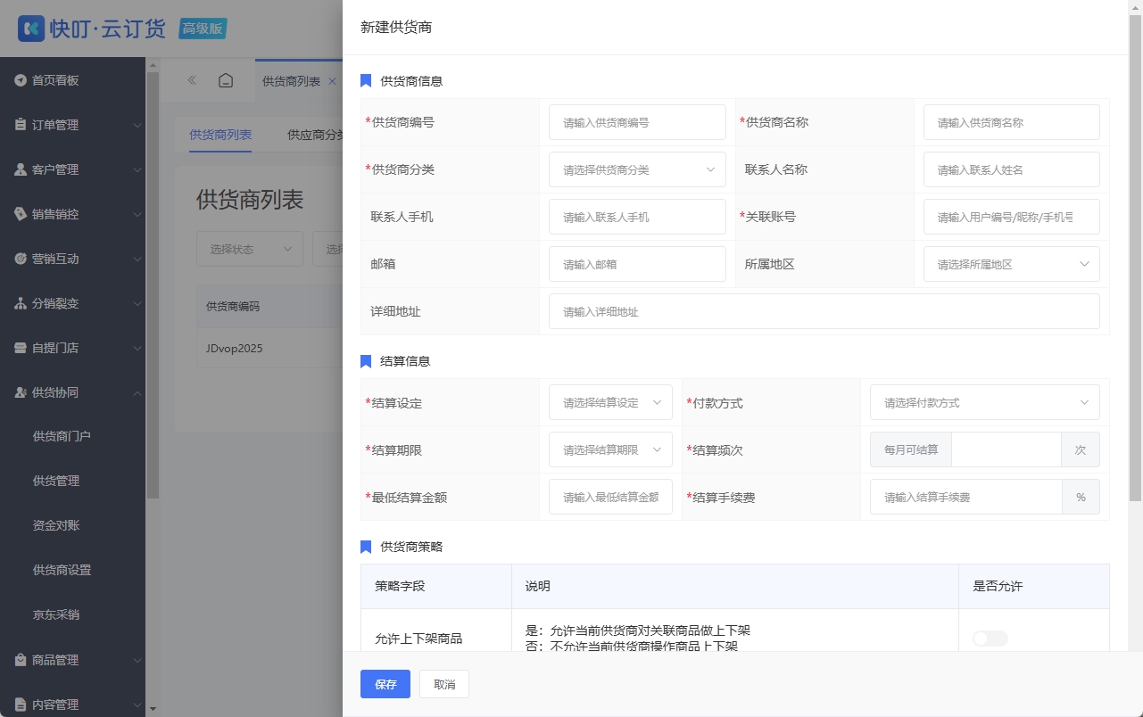
Task: Open the 选择状态 filter dropdown
Action: [x=250, y=249]
